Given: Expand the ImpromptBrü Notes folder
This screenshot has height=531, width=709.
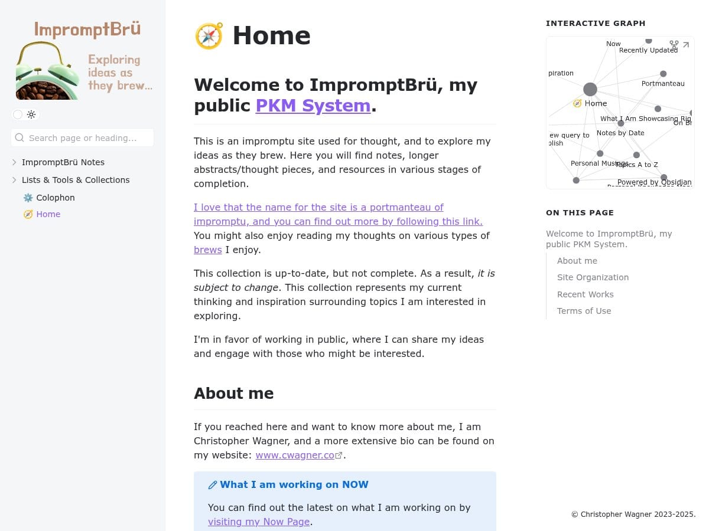Looking at the screenshot, I should (15, 162).
